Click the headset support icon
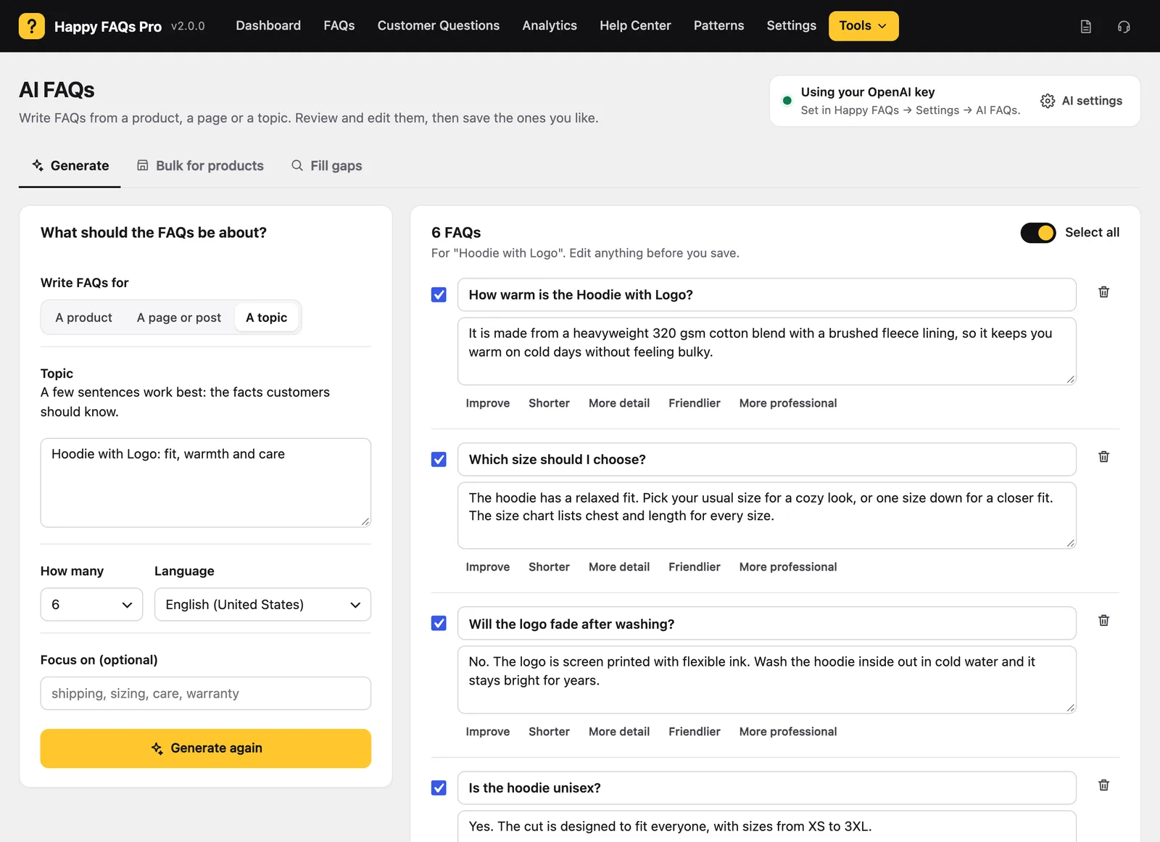Screen dimensions: 1160x842 tap(1124, 27)
